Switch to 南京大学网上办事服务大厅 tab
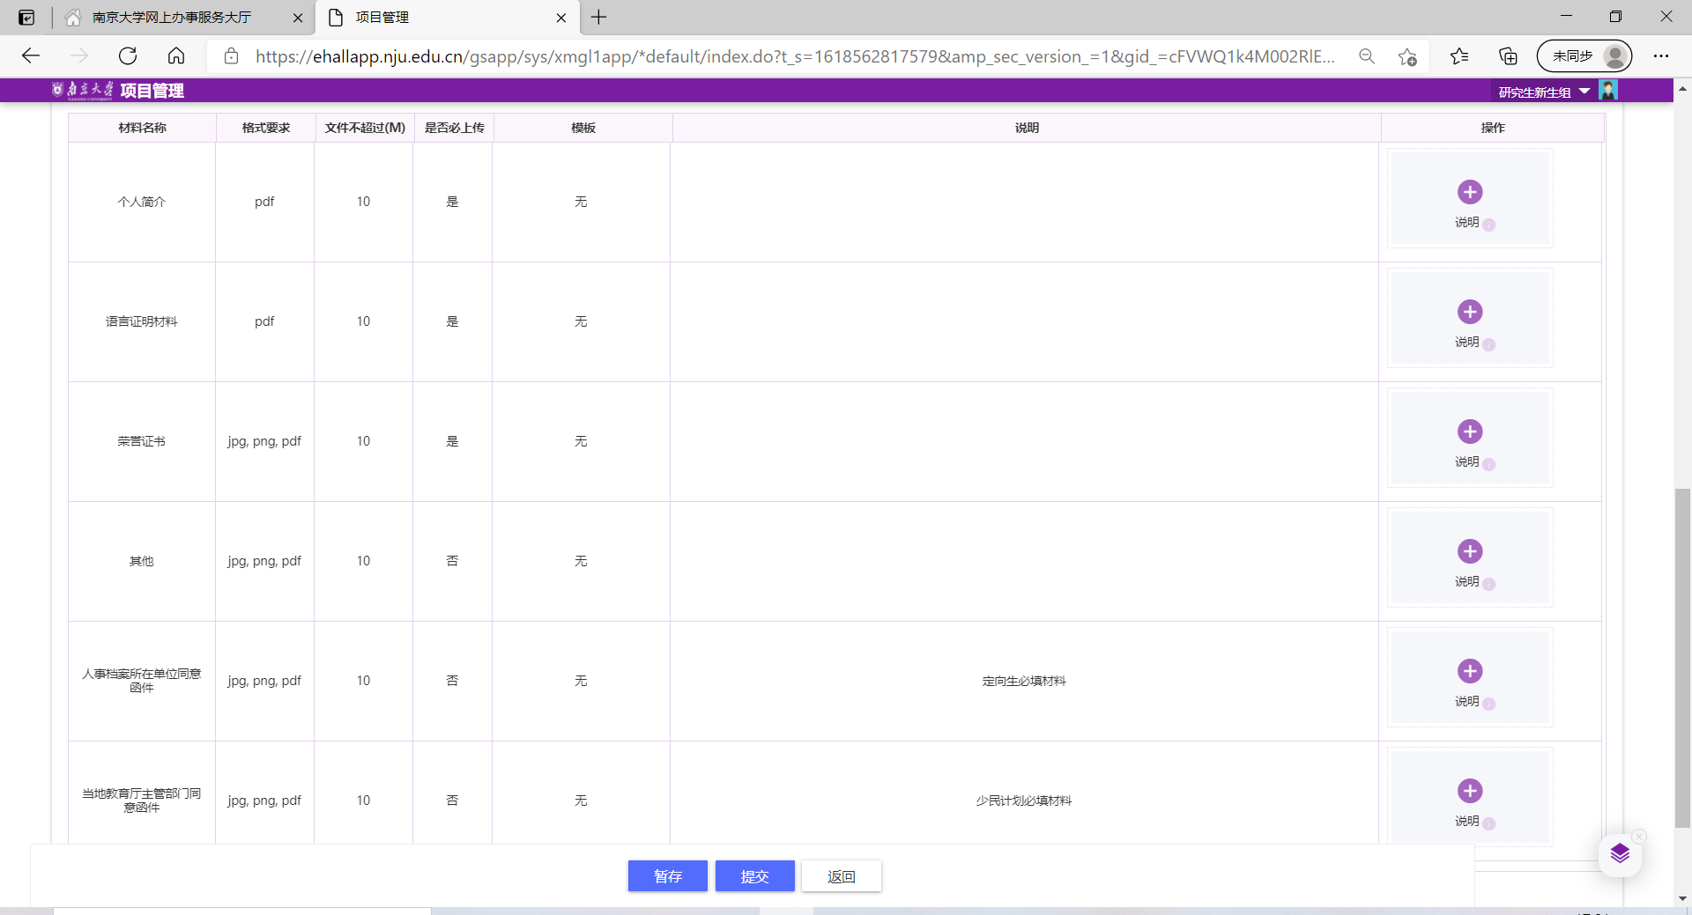The width and height of the screenshot is (1692, 915). 172,18
